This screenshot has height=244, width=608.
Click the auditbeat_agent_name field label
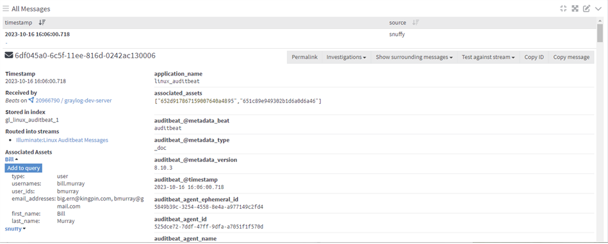[185, 239]
